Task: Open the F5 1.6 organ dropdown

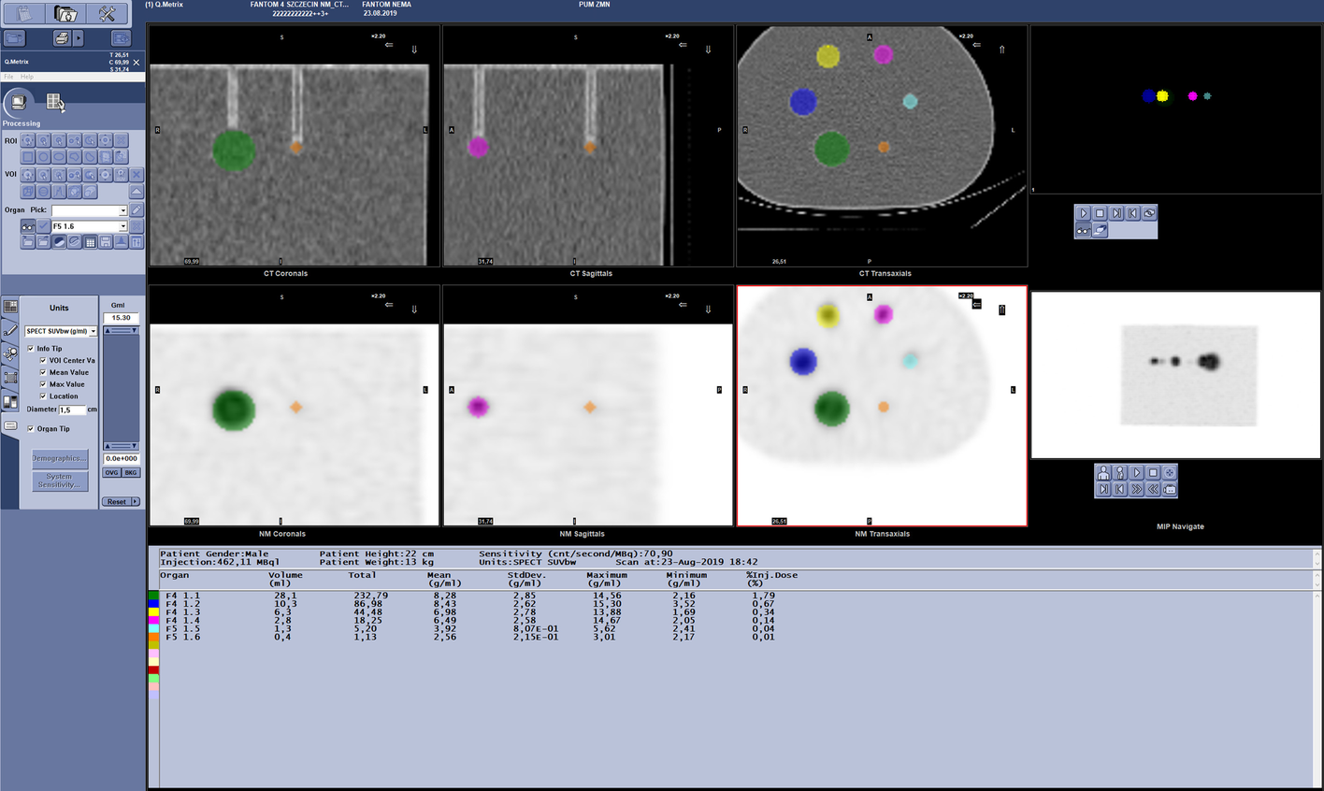Action: tap(122, 226)
